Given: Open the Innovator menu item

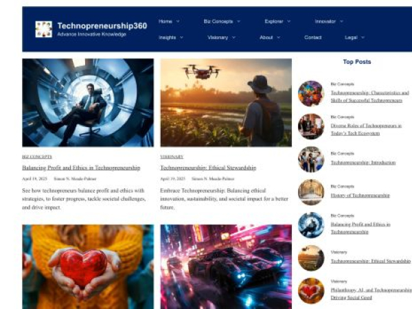Looking at the screenshot, I should click(x=325, y=21).
